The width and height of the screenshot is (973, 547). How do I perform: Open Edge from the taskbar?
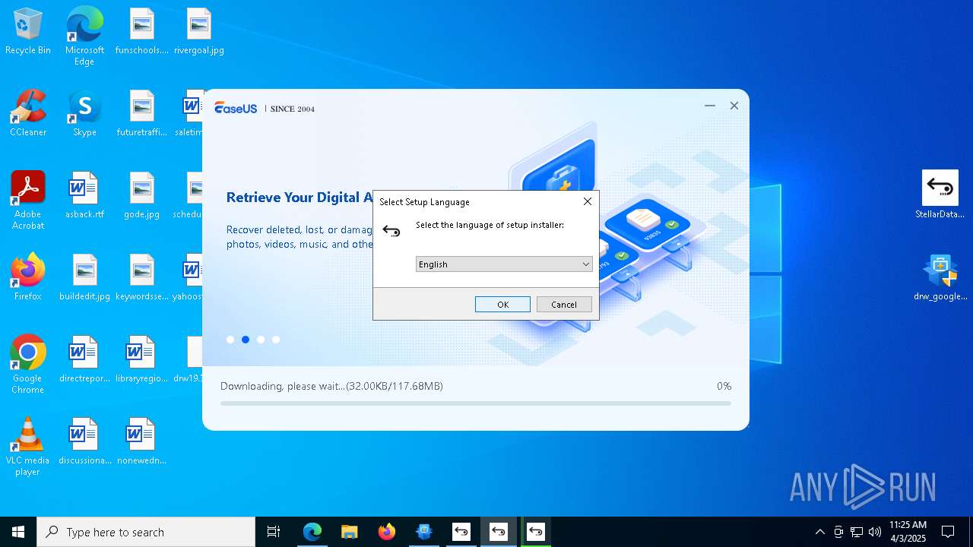click(312, 532)
